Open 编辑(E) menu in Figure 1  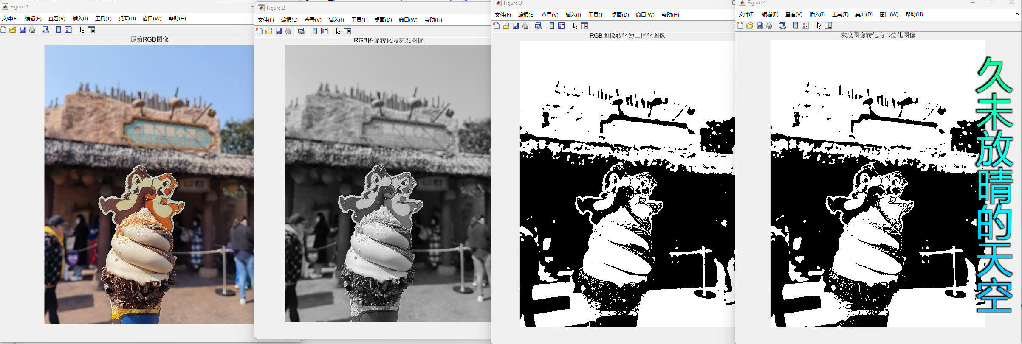click(33, 19)
